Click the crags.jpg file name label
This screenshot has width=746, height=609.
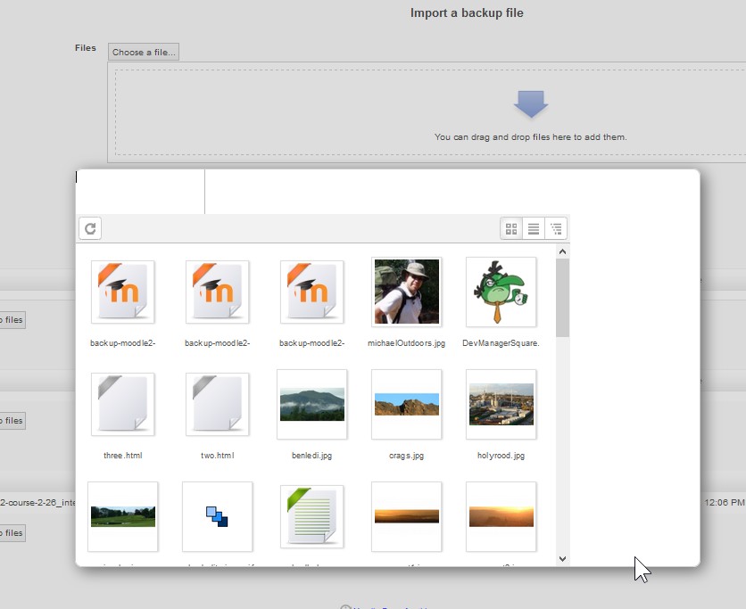406,456
